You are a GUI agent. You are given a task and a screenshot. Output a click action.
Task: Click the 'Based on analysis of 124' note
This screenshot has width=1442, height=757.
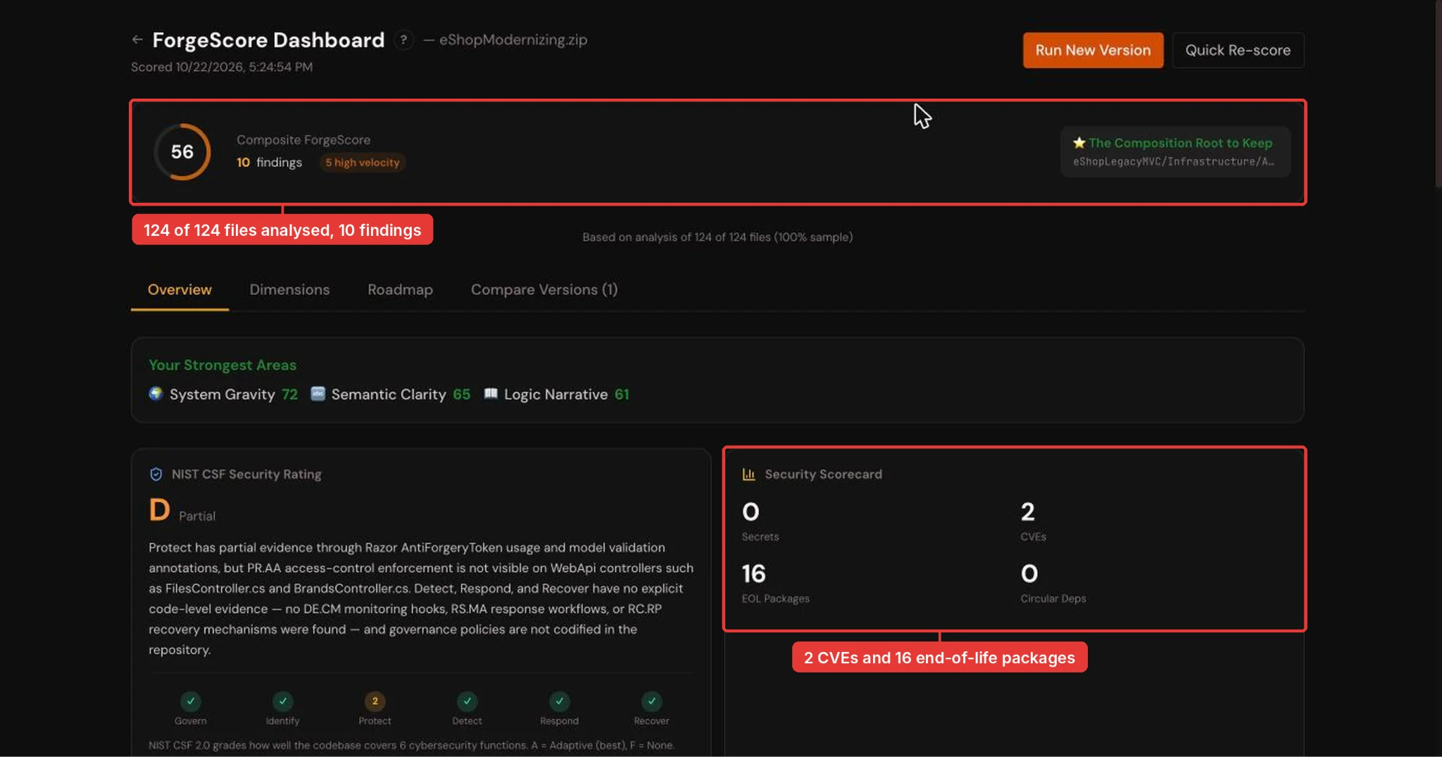717,237
